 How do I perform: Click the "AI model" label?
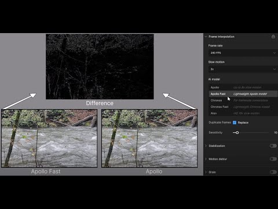click(x=214, y=79)
